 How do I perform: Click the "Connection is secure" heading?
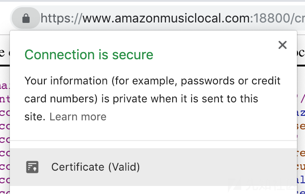(x=89, y=54)
